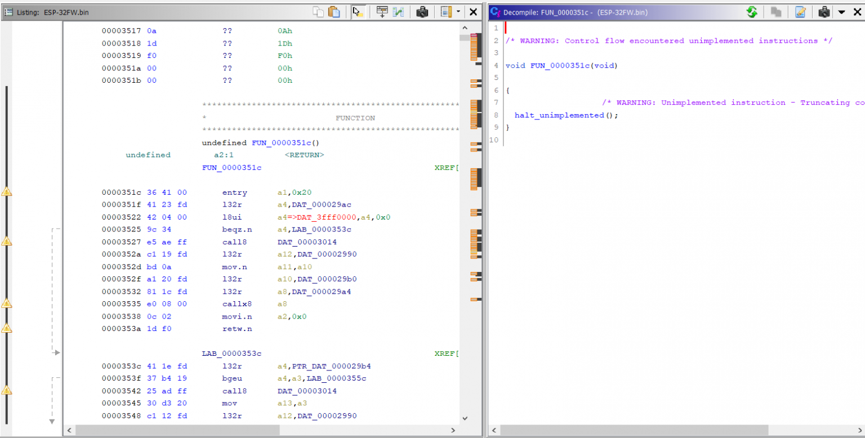The image size is (865, 438).
Task: Close the Listing panel
Action: pyautogui.click(x=474, y=12)
